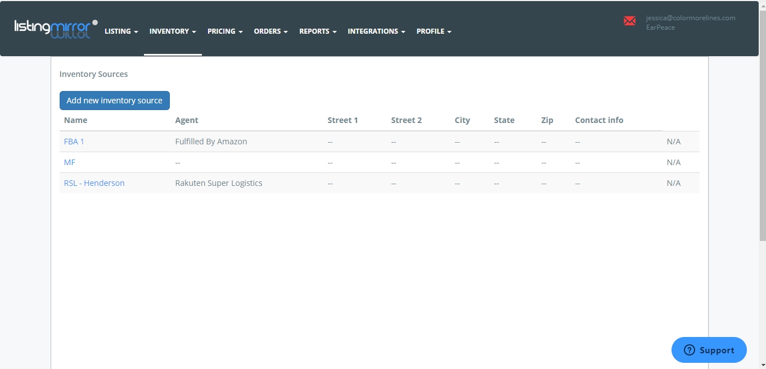Click the Support question mark button

coord(709,350)
